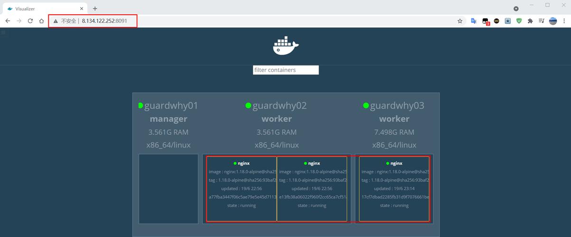Viewport: 571px width, 237px height.
Task: Open the extension with red badge 3
Action: [x=486, y=21]
